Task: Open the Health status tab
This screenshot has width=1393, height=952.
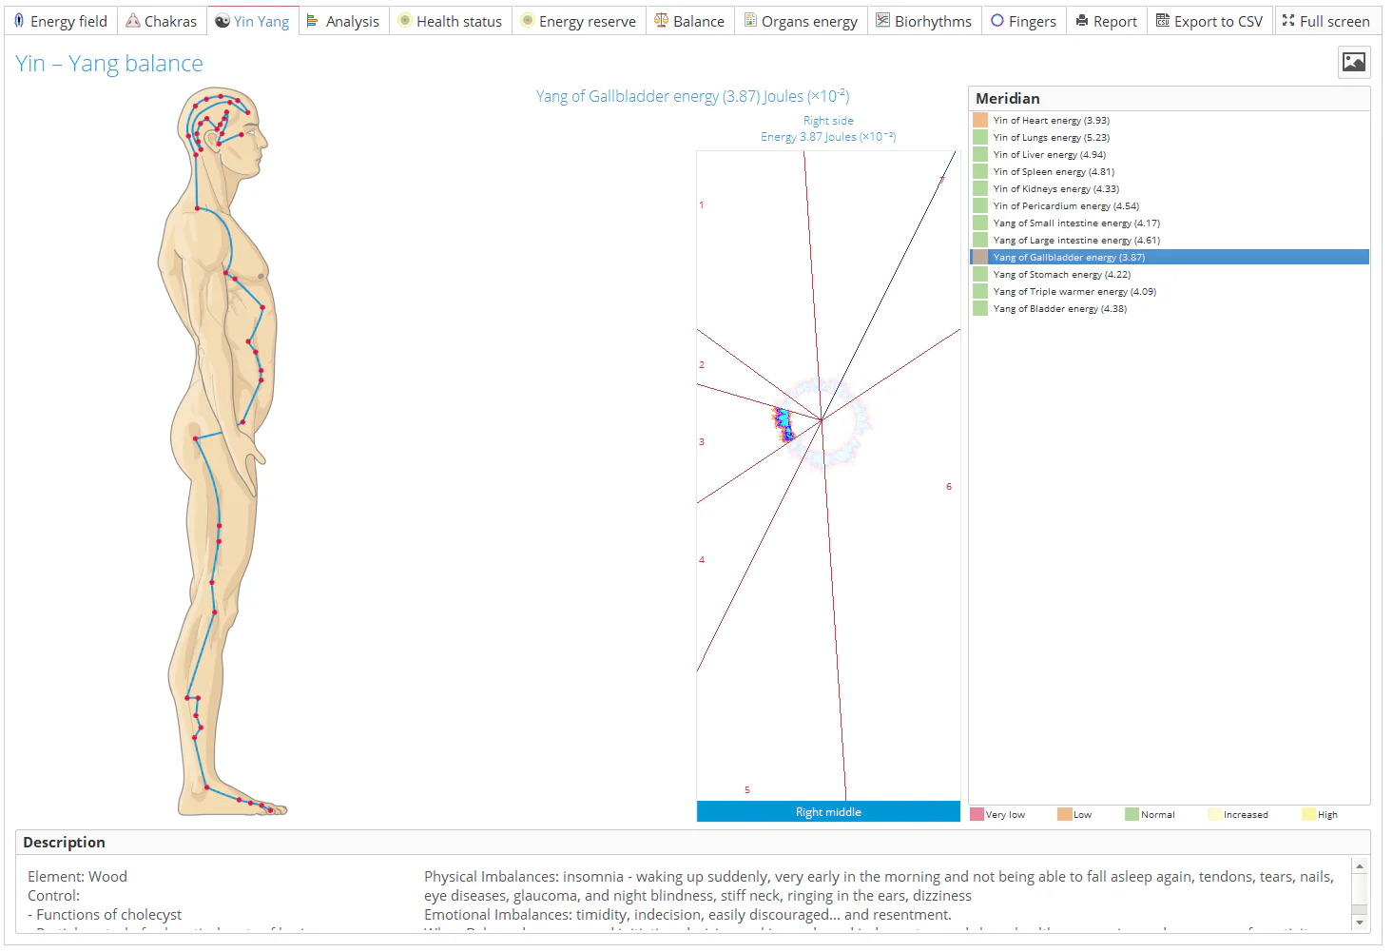Action: coord(451,20)
